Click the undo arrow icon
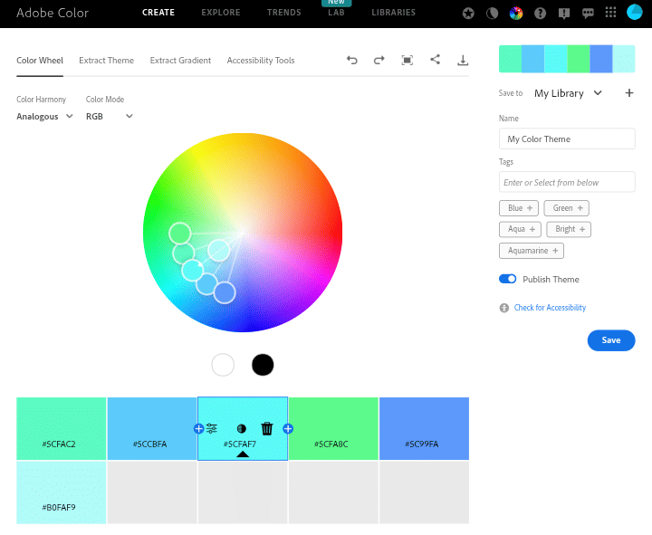 pyautogui.click(x=351, y=61)
